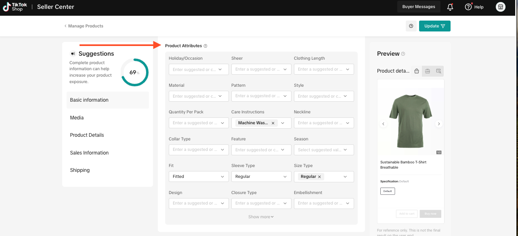Open the Preview help tooltip icon
The image size is (518, 236).
[403, 54]
